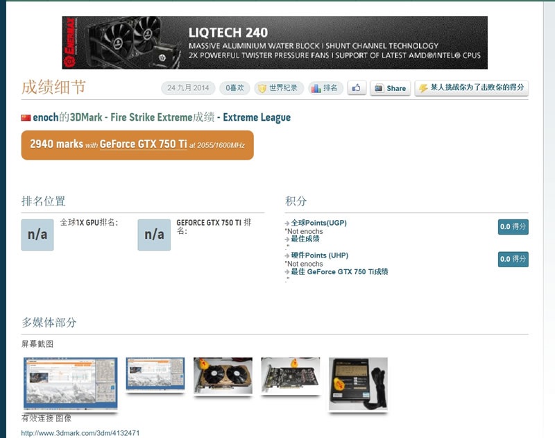Open enoch's user profile link

coord(46,117)
